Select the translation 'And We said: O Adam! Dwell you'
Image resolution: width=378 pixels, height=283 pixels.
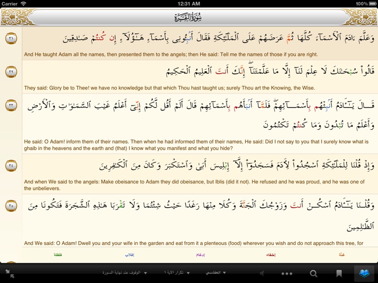[x=194, y=243]
